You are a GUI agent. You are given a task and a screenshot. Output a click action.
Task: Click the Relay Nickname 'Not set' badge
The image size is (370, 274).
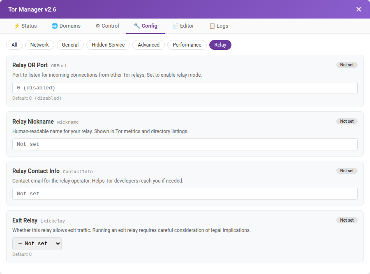click(347, 121)
